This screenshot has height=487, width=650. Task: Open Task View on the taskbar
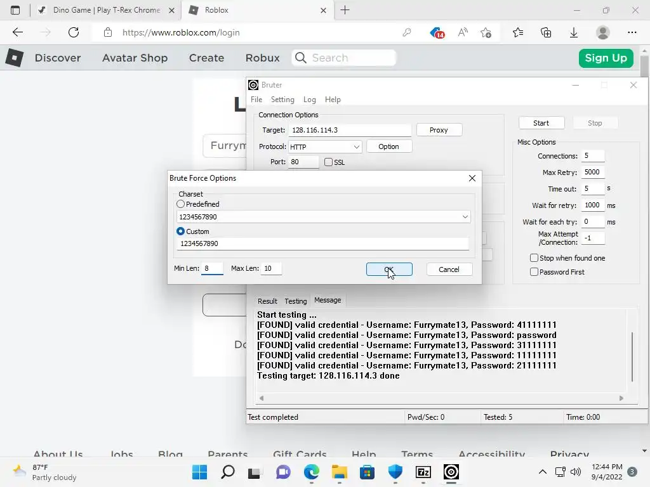point(254,472)
